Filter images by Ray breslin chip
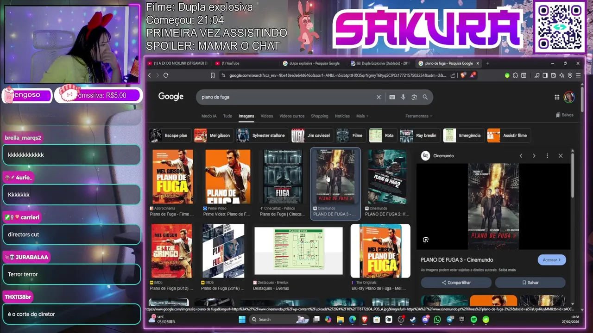The image size is (593, 333). click(x=420, y=136)
